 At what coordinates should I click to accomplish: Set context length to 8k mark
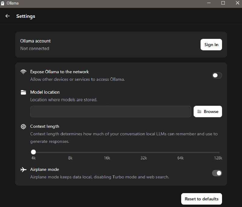point(70,152)
